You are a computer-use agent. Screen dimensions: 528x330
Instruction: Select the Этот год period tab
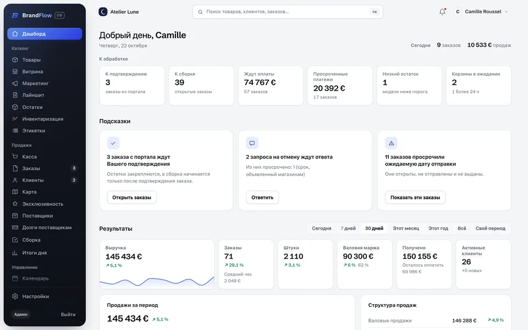(x=438, y=228)
